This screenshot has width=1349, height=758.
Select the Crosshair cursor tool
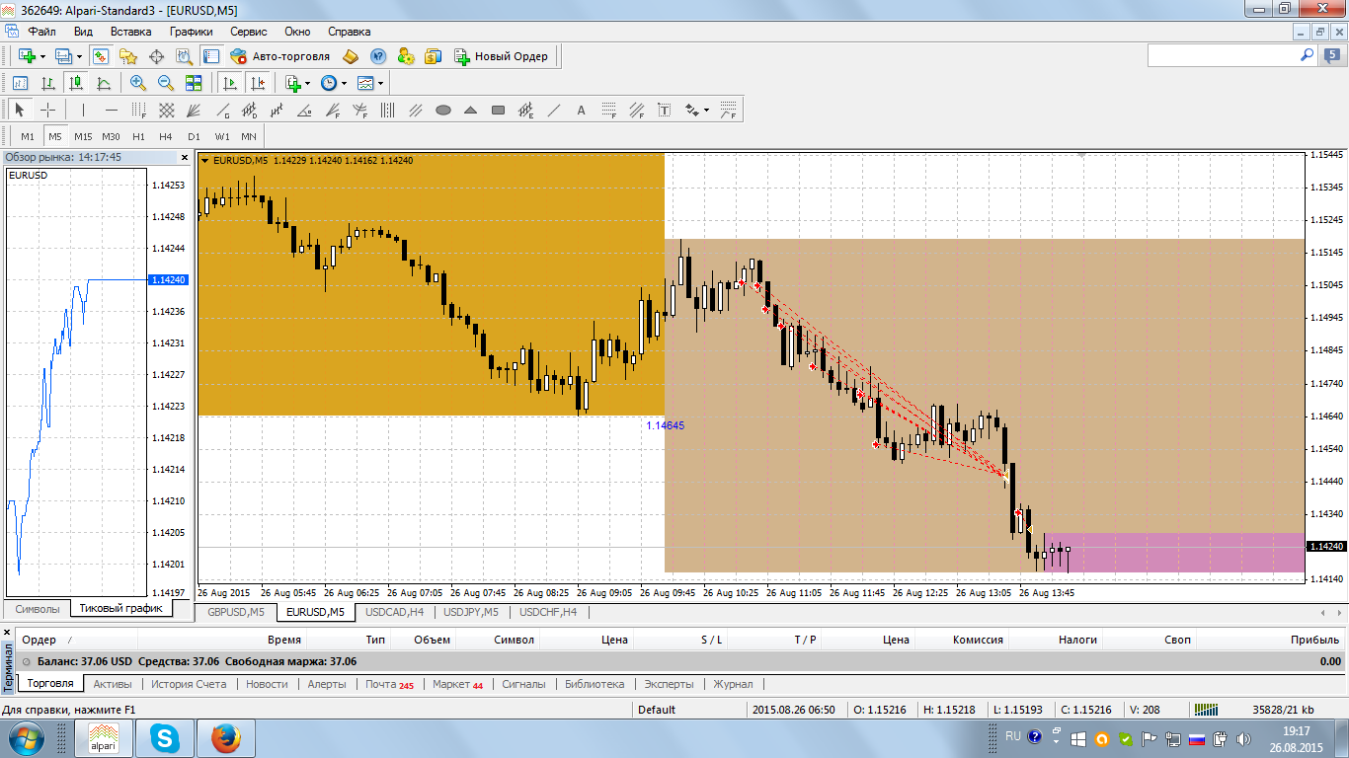point(47,110)
